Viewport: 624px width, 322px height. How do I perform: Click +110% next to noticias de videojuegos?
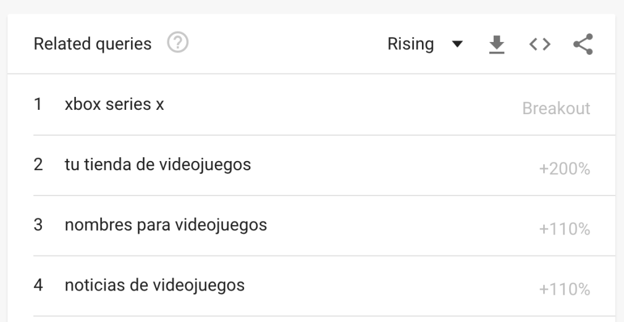pyautogui.click(x=564, y=289)
